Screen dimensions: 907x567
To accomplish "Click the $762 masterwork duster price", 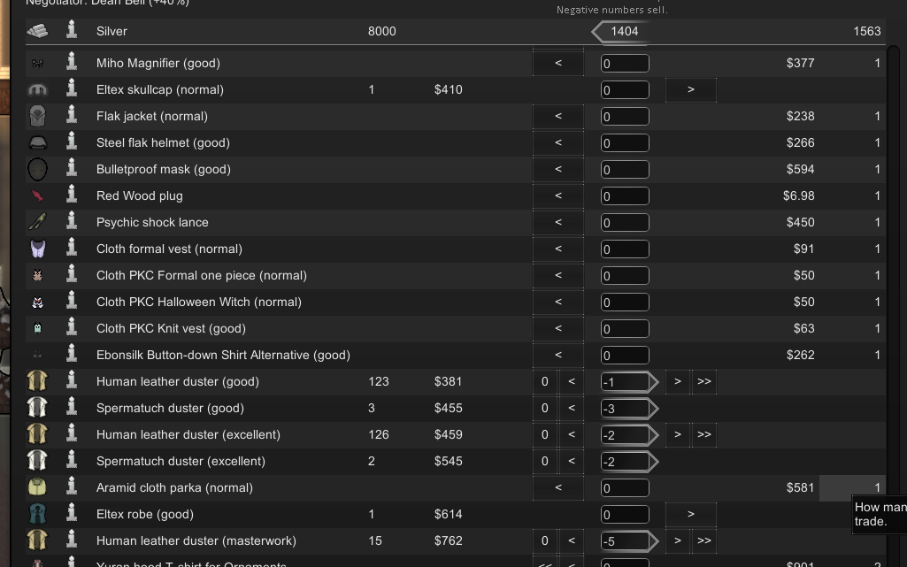I will click(x=449, y=541).
